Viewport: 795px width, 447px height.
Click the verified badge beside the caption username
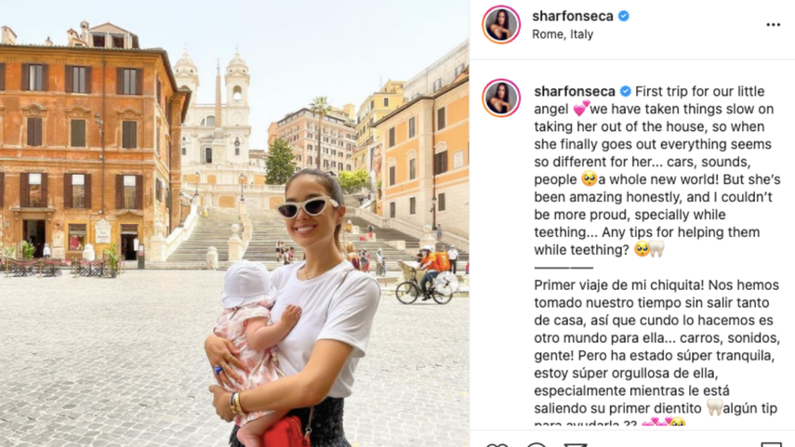coord(626,91)
